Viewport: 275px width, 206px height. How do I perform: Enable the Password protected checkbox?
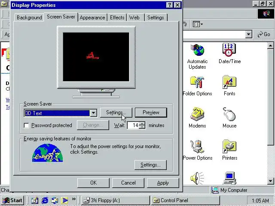click(27, 125)
